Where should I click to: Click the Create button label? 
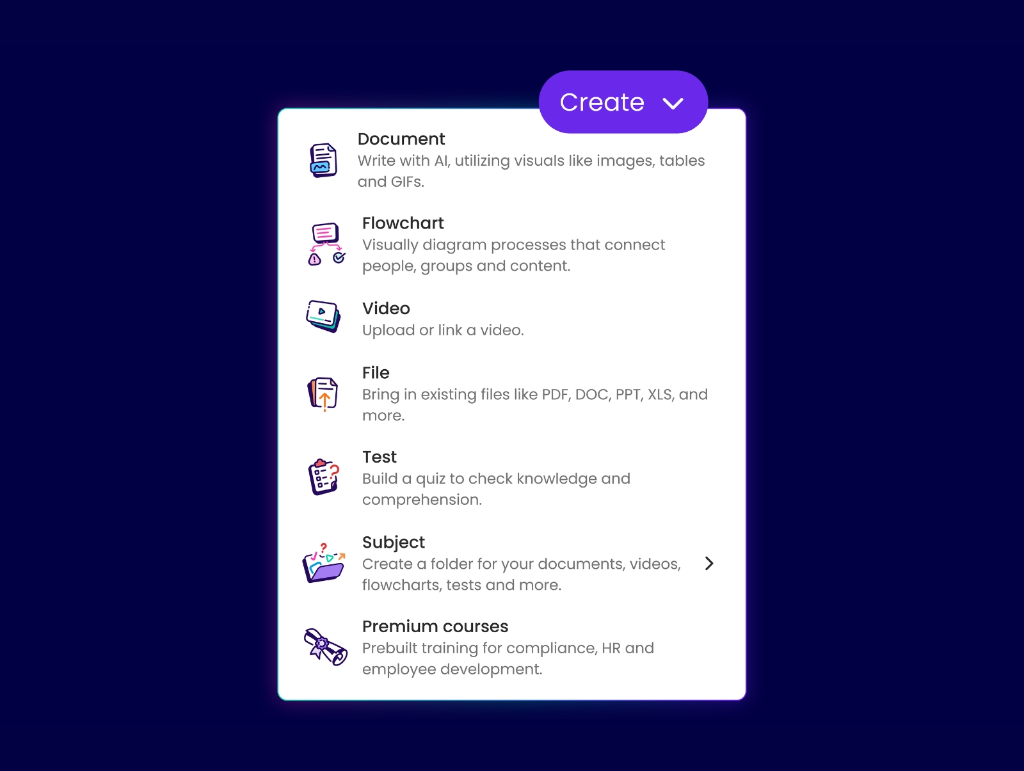(x=602, y=102)
